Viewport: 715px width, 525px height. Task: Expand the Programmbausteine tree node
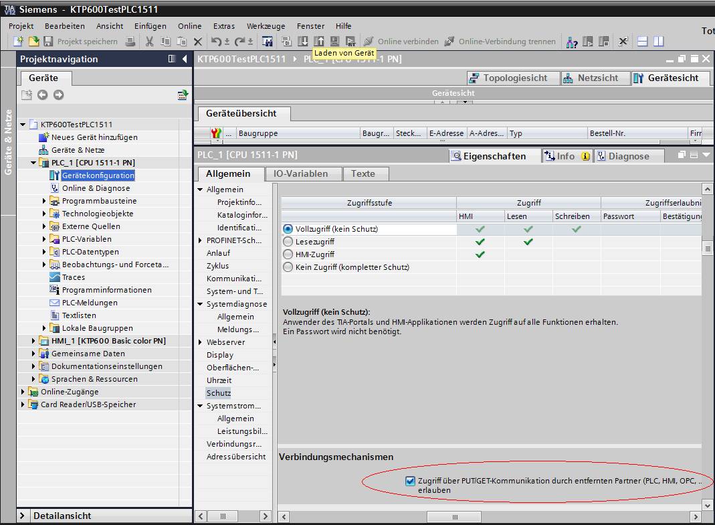click(x=45, y=201)
